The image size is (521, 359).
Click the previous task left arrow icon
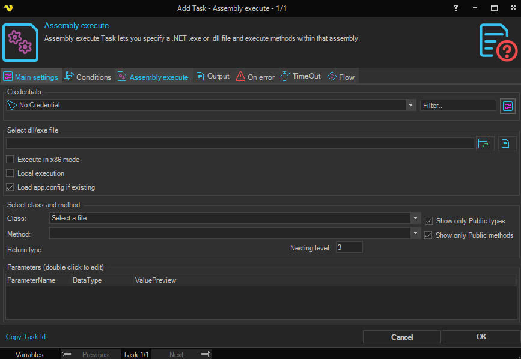67,354
